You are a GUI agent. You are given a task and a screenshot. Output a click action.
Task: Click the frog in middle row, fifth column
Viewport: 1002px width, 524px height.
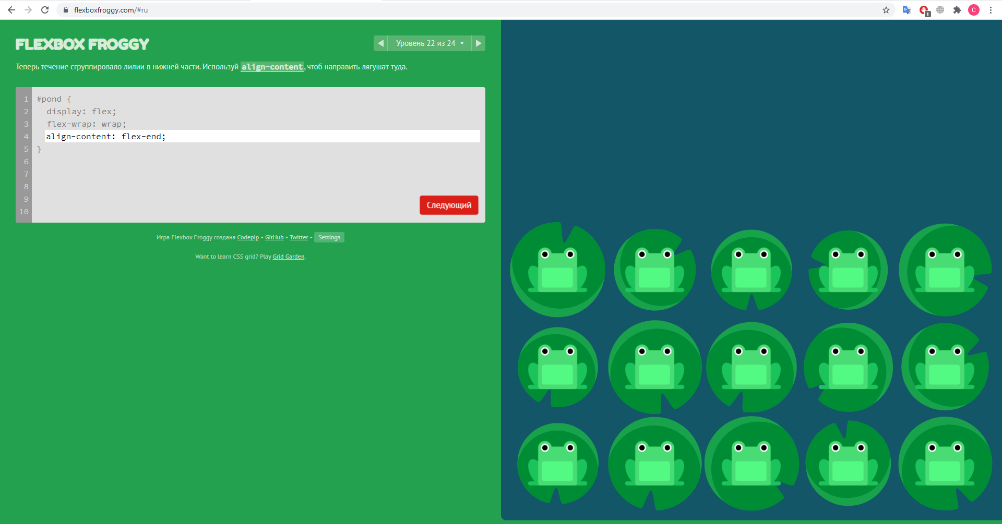945,367
